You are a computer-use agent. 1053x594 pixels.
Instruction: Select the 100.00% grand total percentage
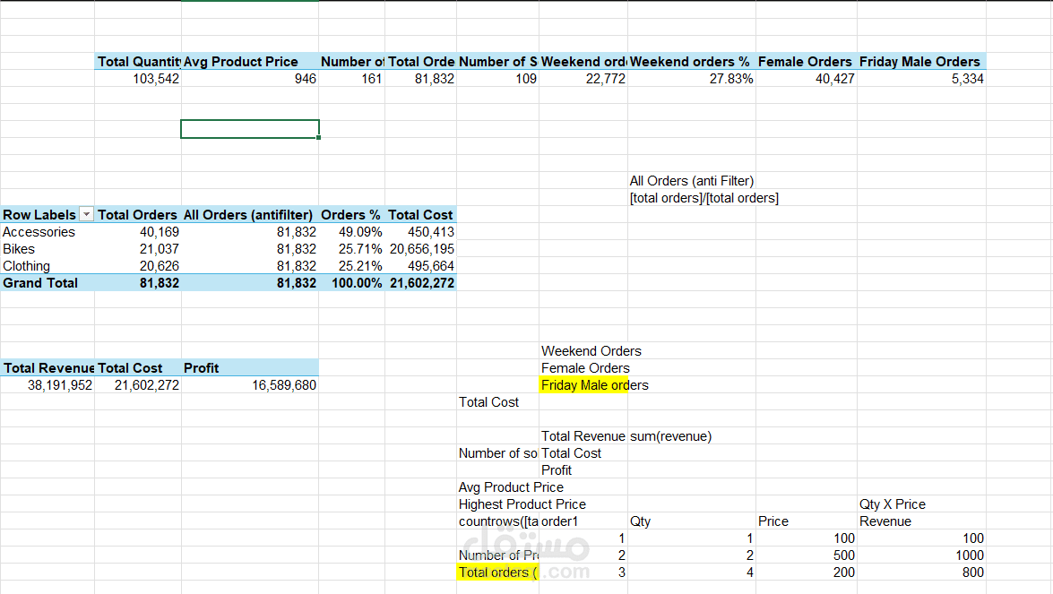tap(351, 282)
